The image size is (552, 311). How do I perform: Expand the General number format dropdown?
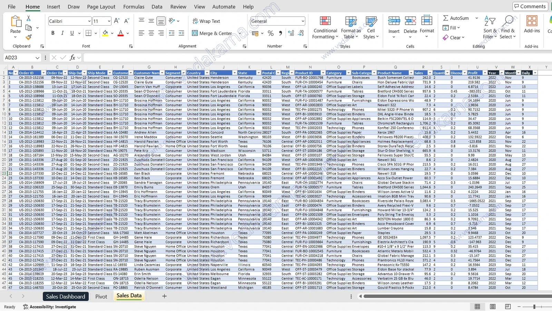[303, 21]
